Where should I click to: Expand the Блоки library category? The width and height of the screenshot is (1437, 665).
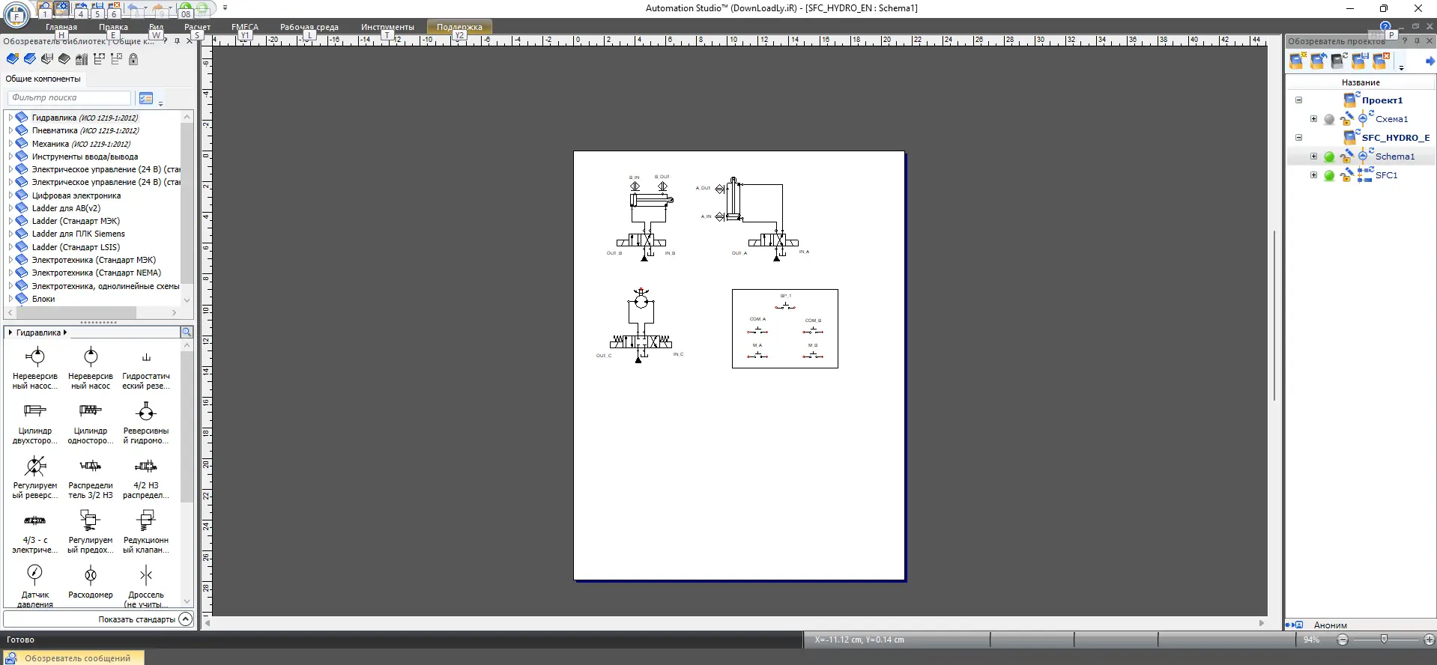click(10, 299)
